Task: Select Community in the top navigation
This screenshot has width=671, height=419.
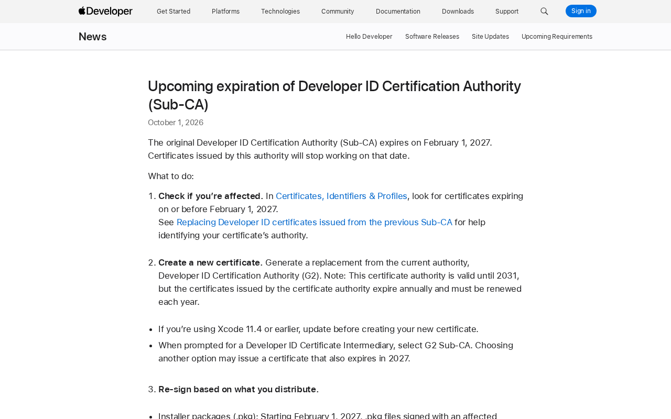Action: pyautogui.click(x=338, y=12)
